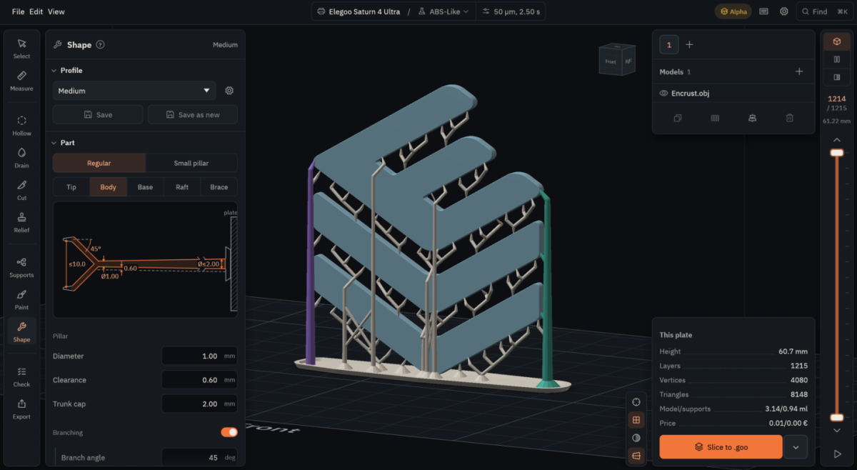Click the recenter view target icon
The image size is (857, 470).
pos(636,402)
